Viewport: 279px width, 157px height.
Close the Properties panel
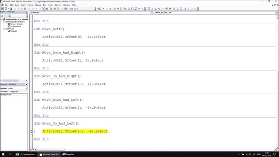tap(27, 84)
